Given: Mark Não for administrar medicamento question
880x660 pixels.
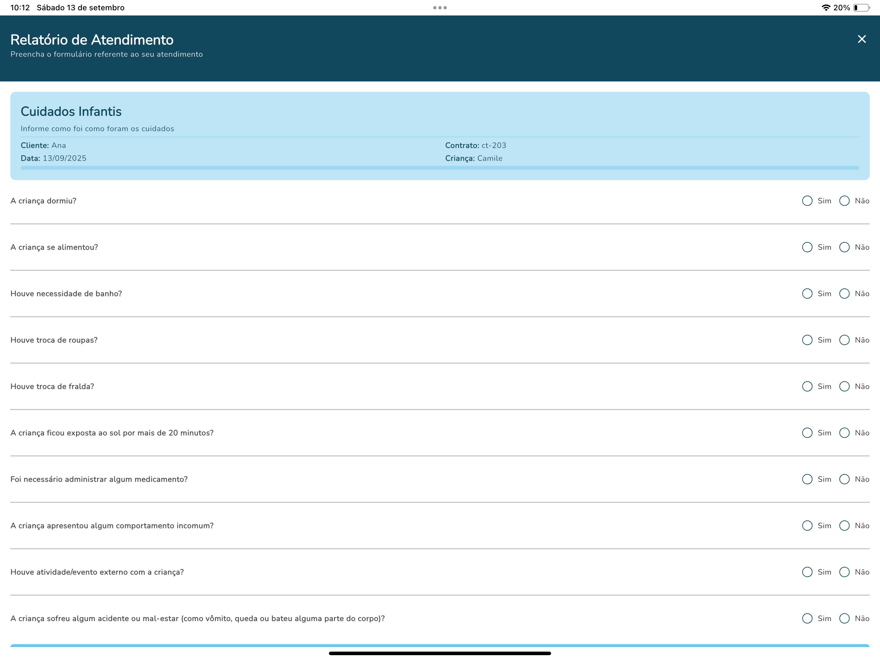Looking at the screenshot, I should tap(844, 479).
